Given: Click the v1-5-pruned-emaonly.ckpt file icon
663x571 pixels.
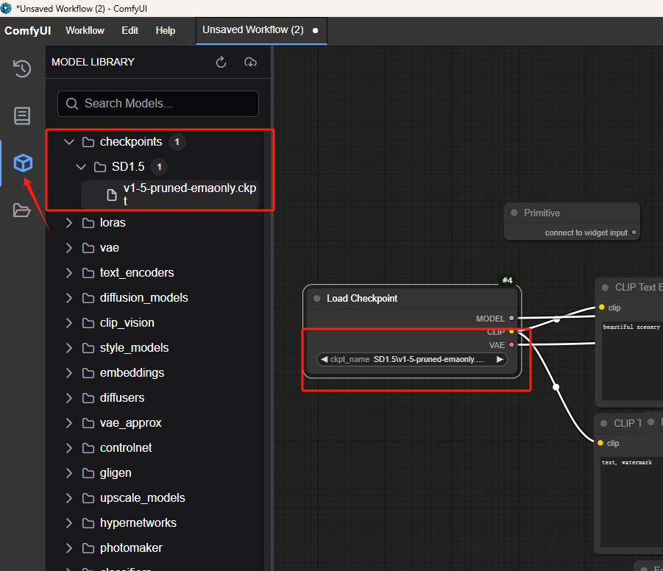Looking at the screenshot, I should tap(112, 195).
